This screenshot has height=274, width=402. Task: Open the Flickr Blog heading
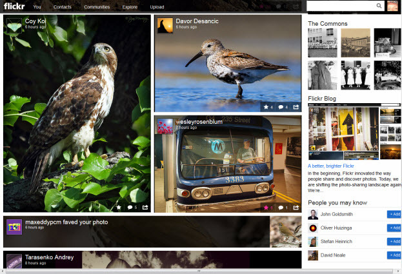tap(322, 99)
